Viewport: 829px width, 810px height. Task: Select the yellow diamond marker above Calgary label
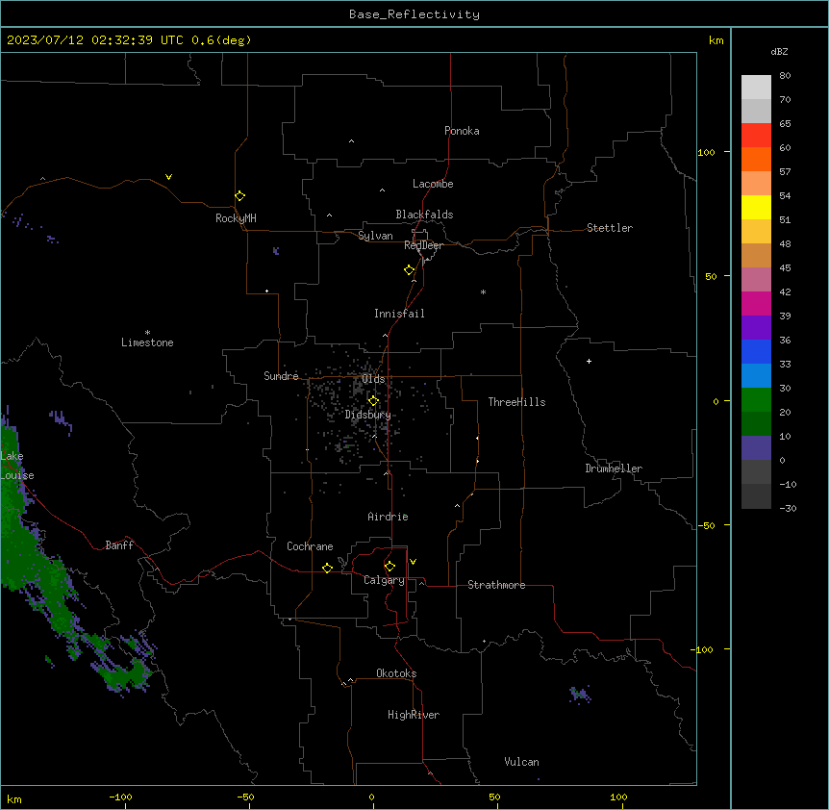(x=389, y=567)
